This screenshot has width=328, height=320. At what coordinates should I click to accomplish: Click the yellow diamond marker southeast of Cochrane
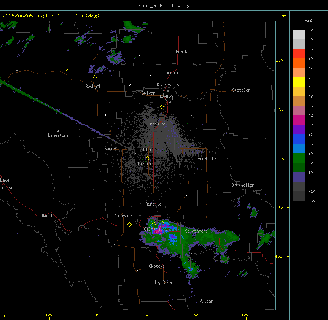click(x=129, y=224)
